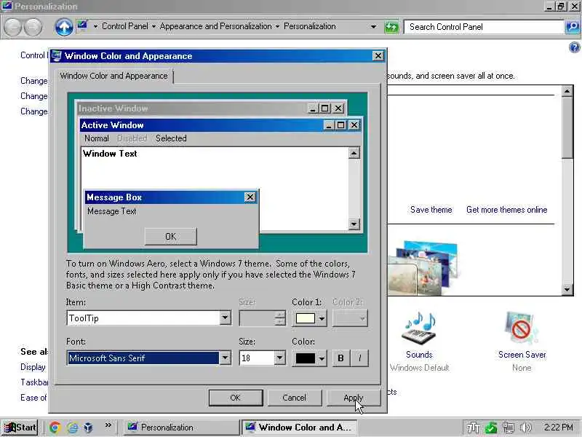Click the Inactive Window preview title bar

(212, 109)
